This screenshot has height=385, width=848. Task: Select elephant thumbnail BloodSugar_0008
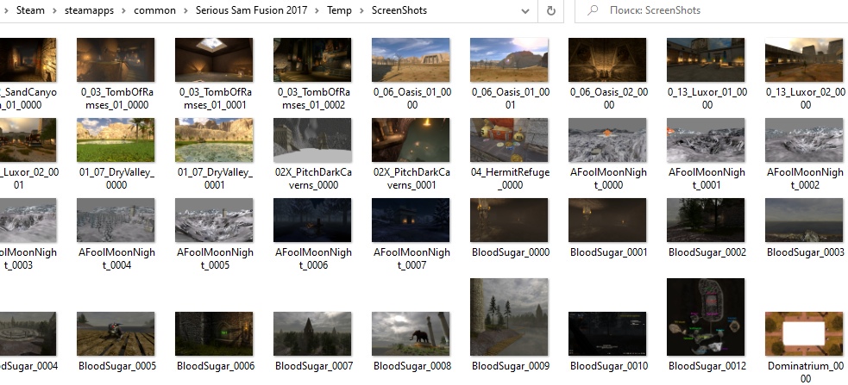411,334
